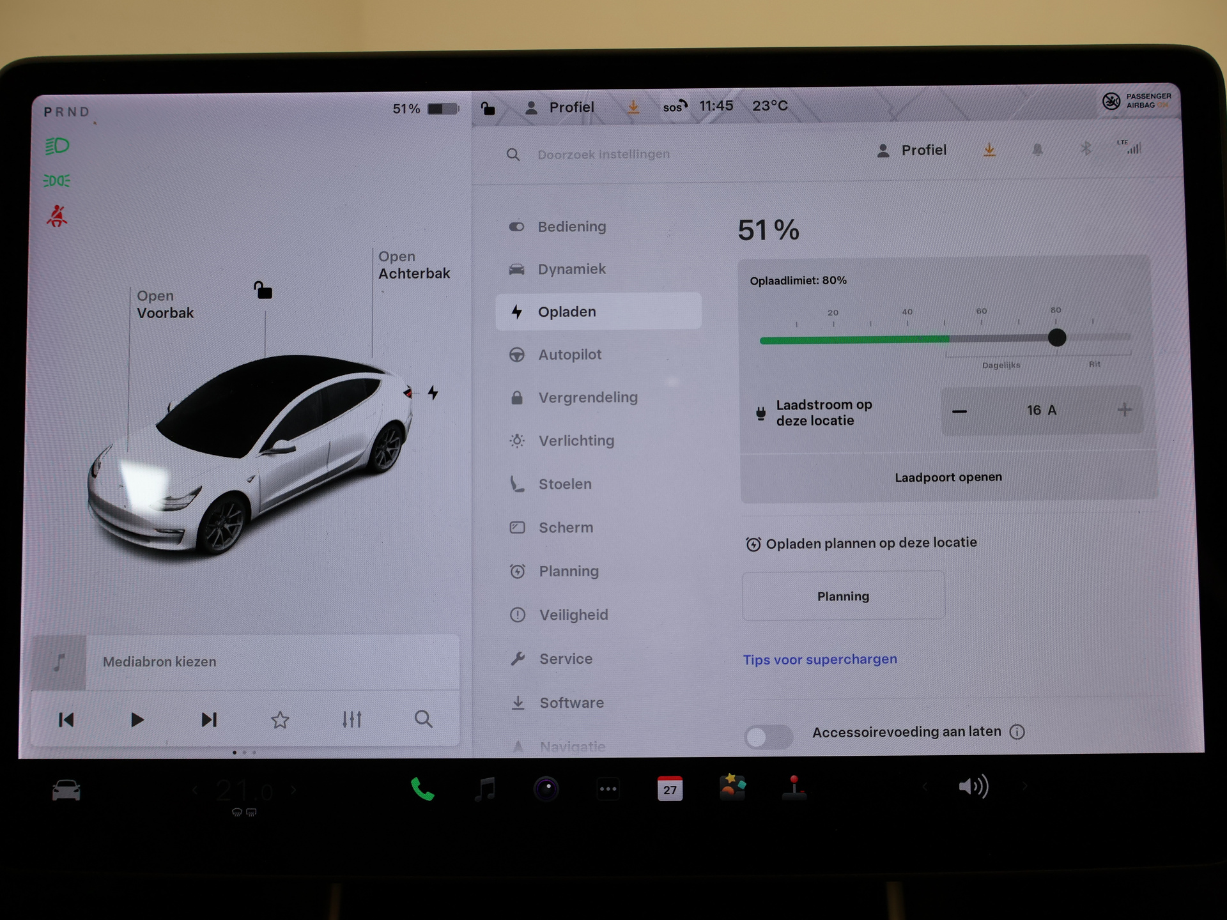Tap the SOS indicator in the status bar
This screenshot has width=1227, height=920.
coord(675,107)
